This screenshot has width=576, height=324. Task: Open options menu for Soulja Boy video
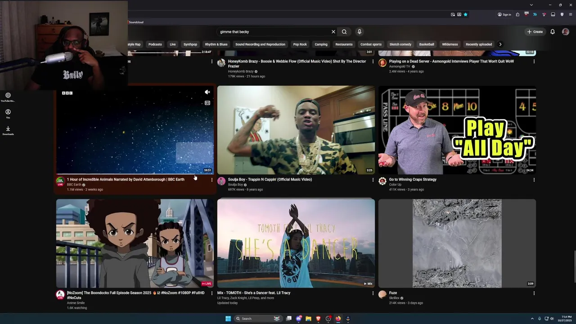tap(373, 180)
